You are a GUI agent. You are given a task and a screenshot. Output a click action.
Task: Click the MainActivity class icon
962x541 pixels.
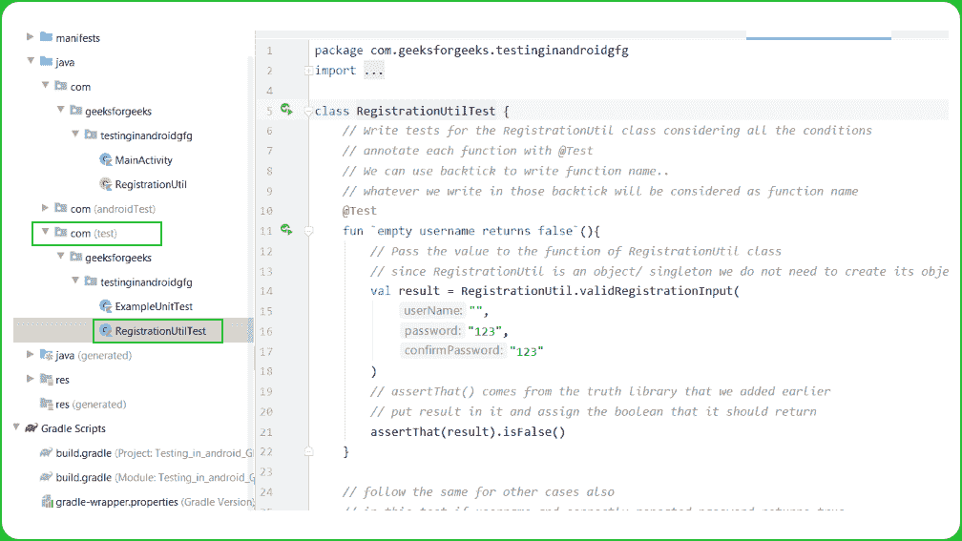pos(105,160)
